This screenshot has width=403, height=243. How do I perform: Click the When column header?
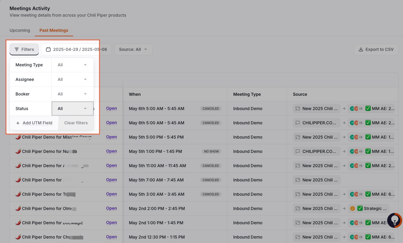click(x=135, y=94)
